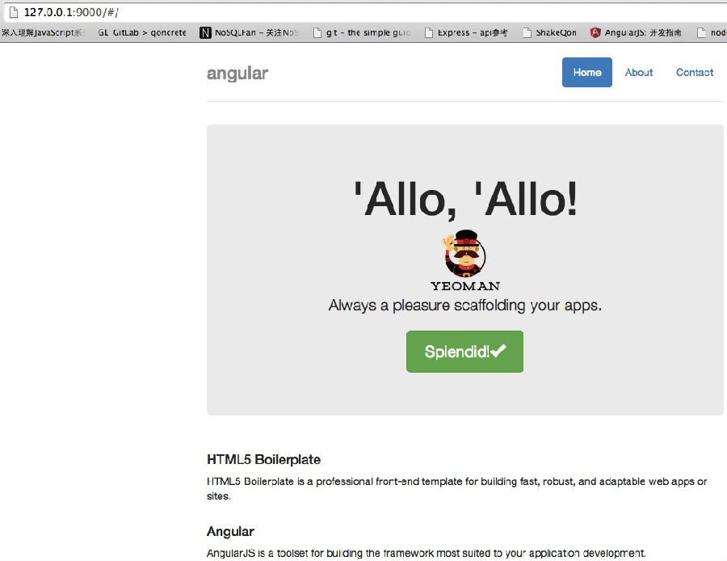Click the Angular section heading
This screenshot has width=727, height=561.
pos(230,531)
